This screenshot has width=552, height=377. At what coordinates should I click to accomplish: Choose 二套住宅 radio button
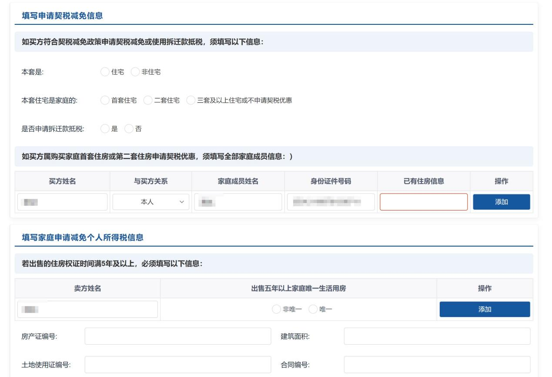[x=147, y=100]
